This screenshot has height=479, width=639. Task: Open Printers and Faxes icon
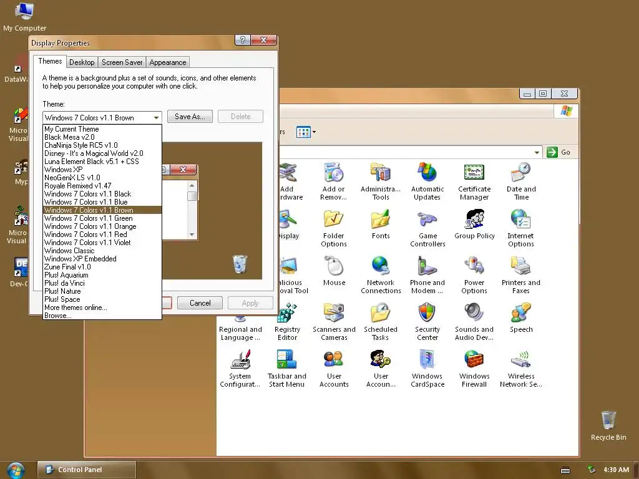[521, 275]
